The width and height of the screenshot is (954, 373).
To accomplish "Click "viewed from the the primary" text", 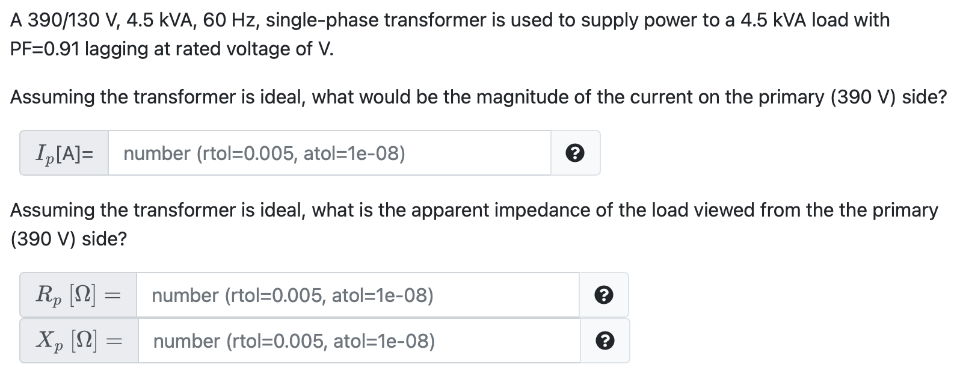I will (814, 210).
